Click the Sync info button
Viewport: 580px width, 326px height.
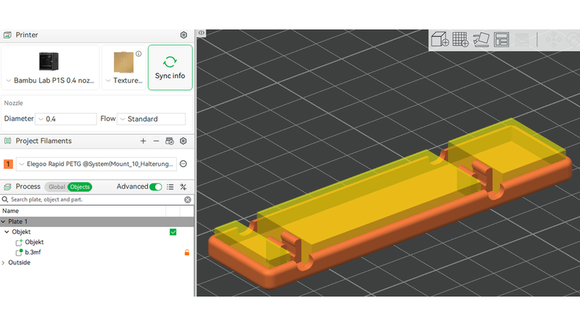pos(170,67)
